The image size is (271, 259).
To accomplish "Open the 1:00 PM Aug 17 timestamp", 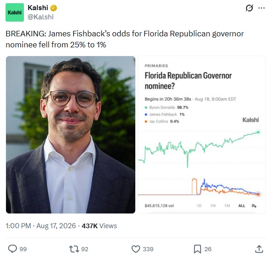I will click(x=40, y=226).
